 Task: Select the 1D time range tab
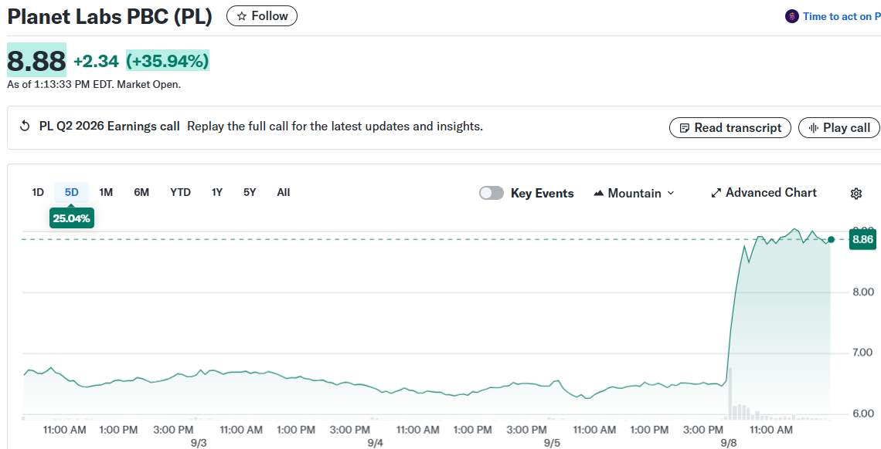(x=38, y=192)
